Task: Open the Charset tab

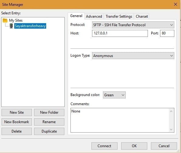Action: point(142,16)
